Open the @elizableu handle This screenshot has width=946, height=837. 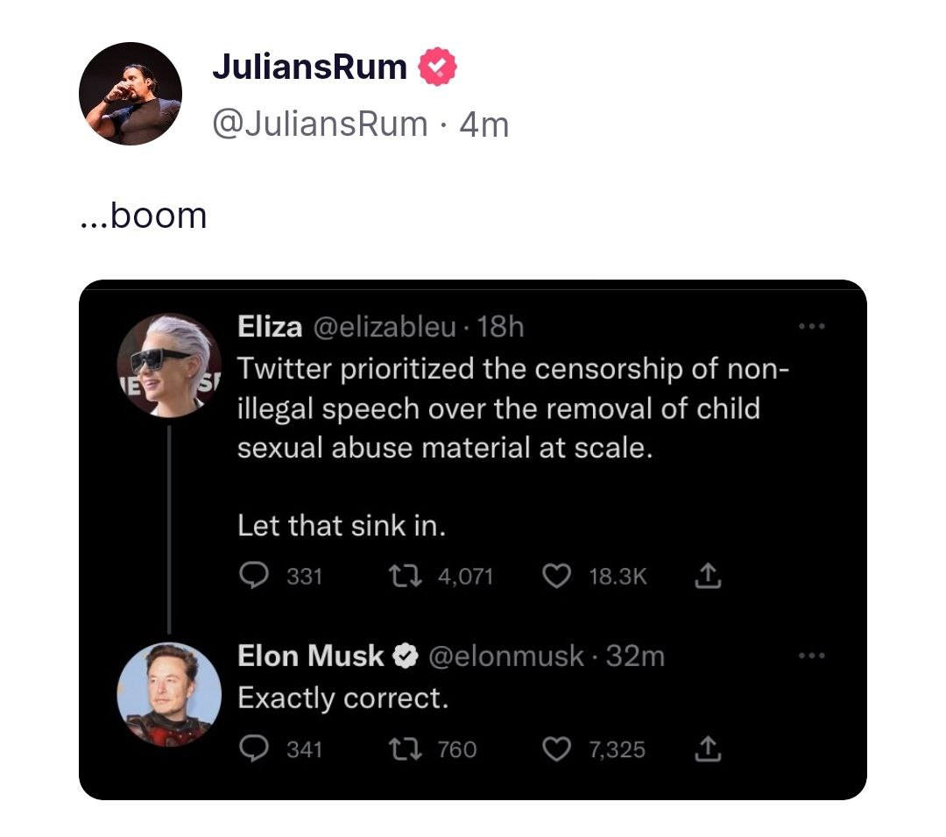385,328
